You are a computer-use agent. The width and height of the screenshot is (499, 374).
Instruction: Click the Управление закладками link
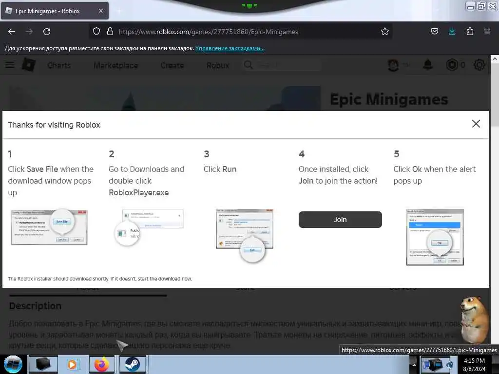tap(230, 48)
